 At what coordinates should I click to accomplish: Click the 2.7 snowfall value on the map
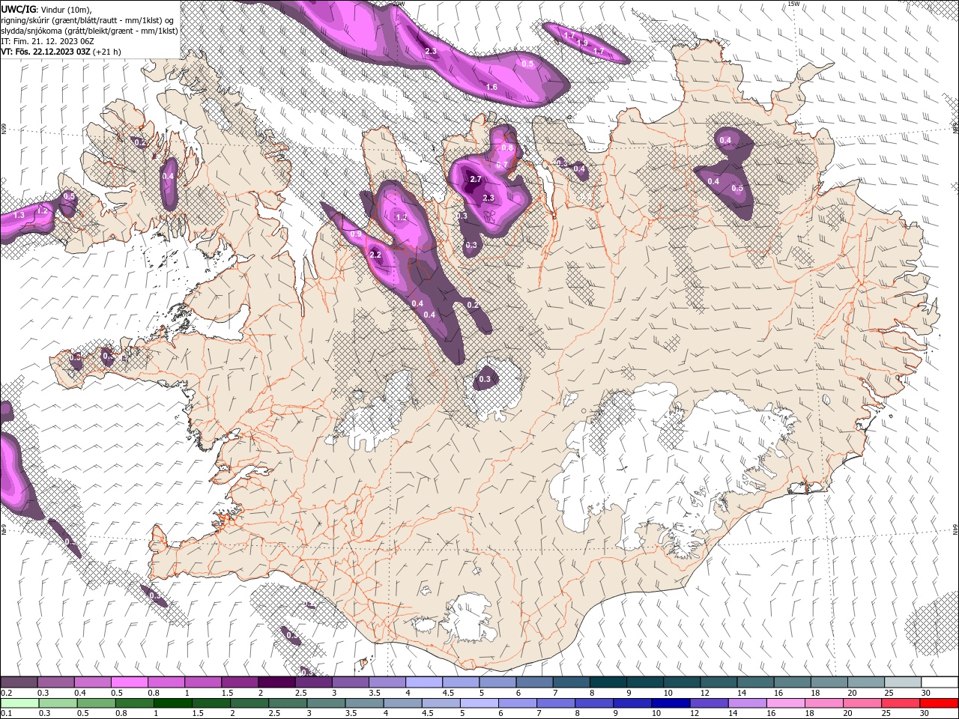click(x=475, y=179)
